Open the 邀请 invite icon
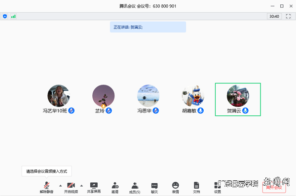Image resolution: width=296 pixels, height=196 pixels. [x=115, y=188]
